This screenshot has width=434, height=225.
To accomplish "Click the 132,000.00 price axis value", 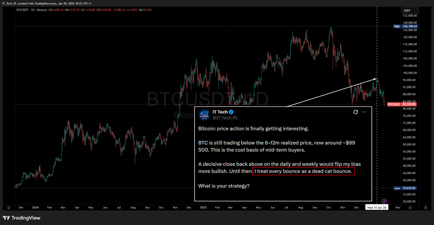I will click(x=410, y=16).
